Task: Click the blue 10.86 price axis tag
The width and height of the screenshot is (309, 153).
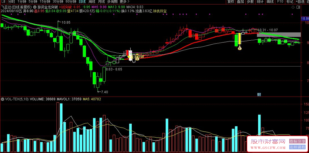Action: (x=305, y=19)
